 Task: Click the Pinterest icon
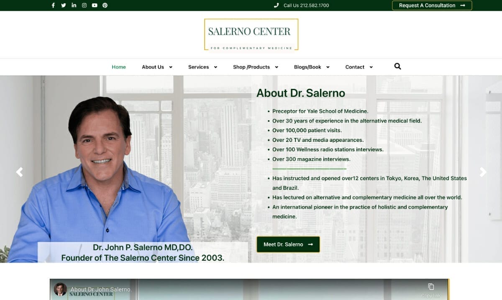tap(105, 5)
